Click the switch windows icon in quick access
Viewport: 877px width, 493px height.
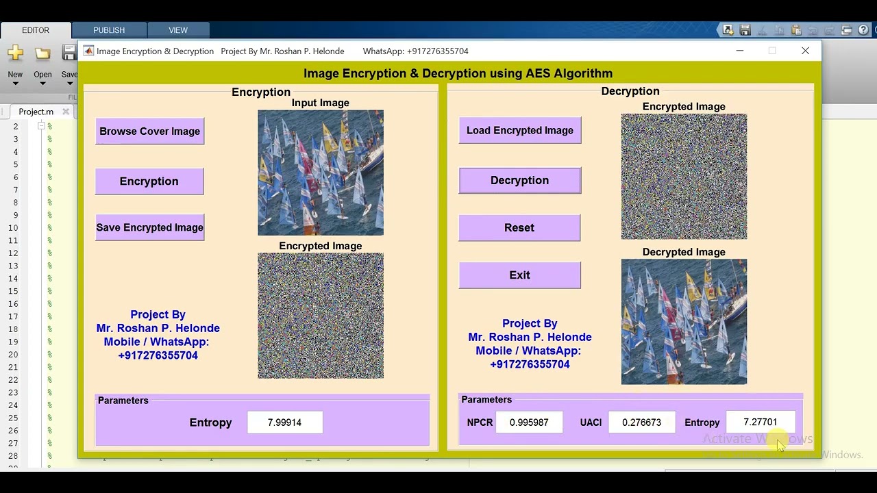point(846,30)
